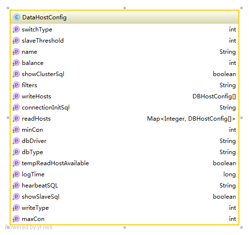Select the filters property row
The height and width of the screenshot is (235, 249).
coord(124,85)
